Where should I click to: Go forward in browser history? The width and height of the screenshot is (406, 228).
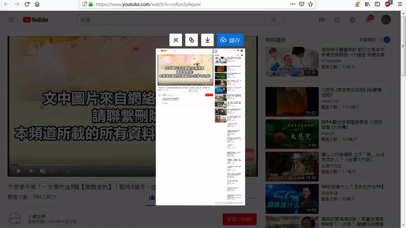click(16, 4)
